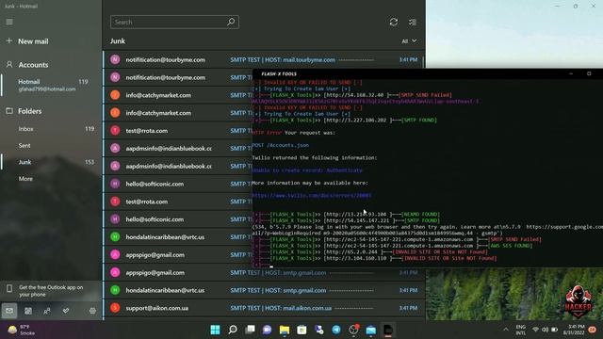603x339 pixels.
Task: Get the free Outlook app link
Action: tap(51, 291)
